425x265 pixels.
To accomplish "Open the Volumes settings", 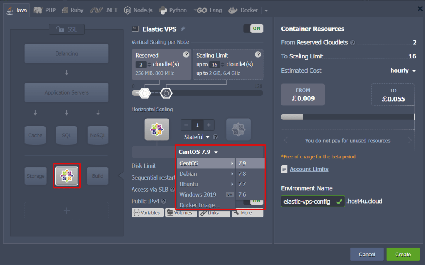I will (181, 213).
